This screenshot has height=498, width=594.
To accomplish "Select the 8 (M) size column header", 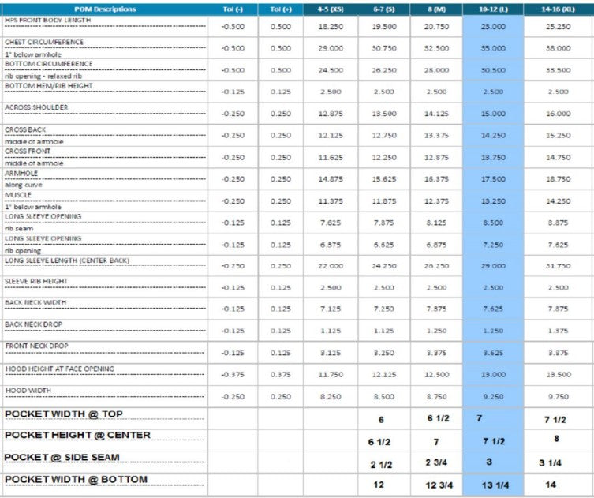I will (436, 9).
